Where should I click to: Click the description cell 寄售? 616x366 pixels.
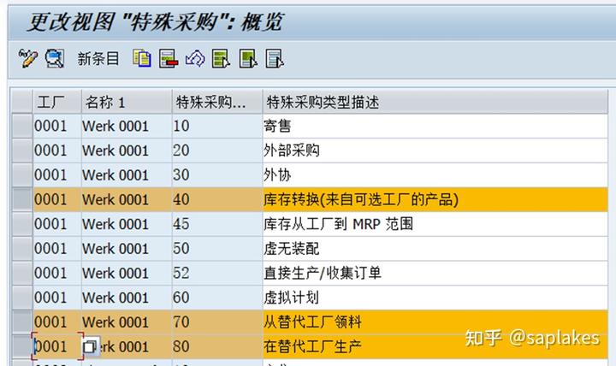pos(435,126)
